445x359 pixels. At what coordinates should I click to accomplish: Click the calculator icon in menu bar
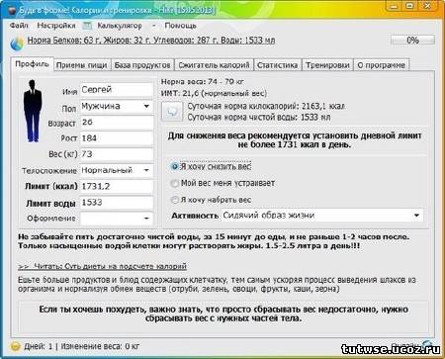tap(87, 26)
